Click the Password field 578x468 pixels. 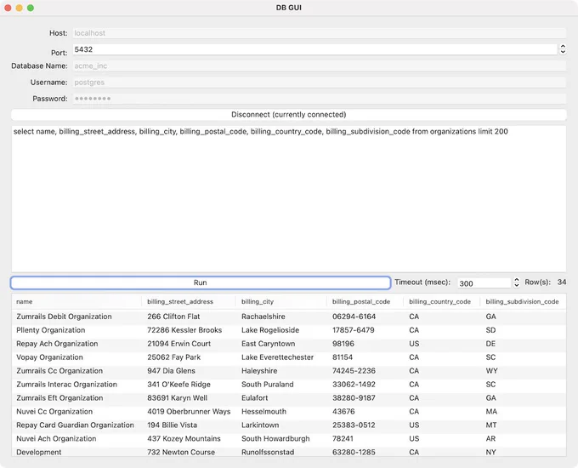[x=320, y=99]
